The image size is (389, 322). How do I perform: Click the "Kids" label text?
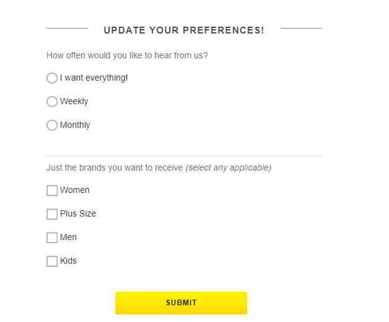[68, 261]
